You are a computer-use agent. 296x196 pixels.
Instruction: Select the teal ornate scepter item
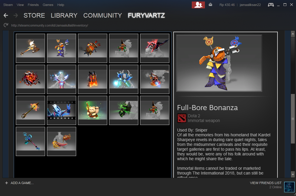(30, 141)
